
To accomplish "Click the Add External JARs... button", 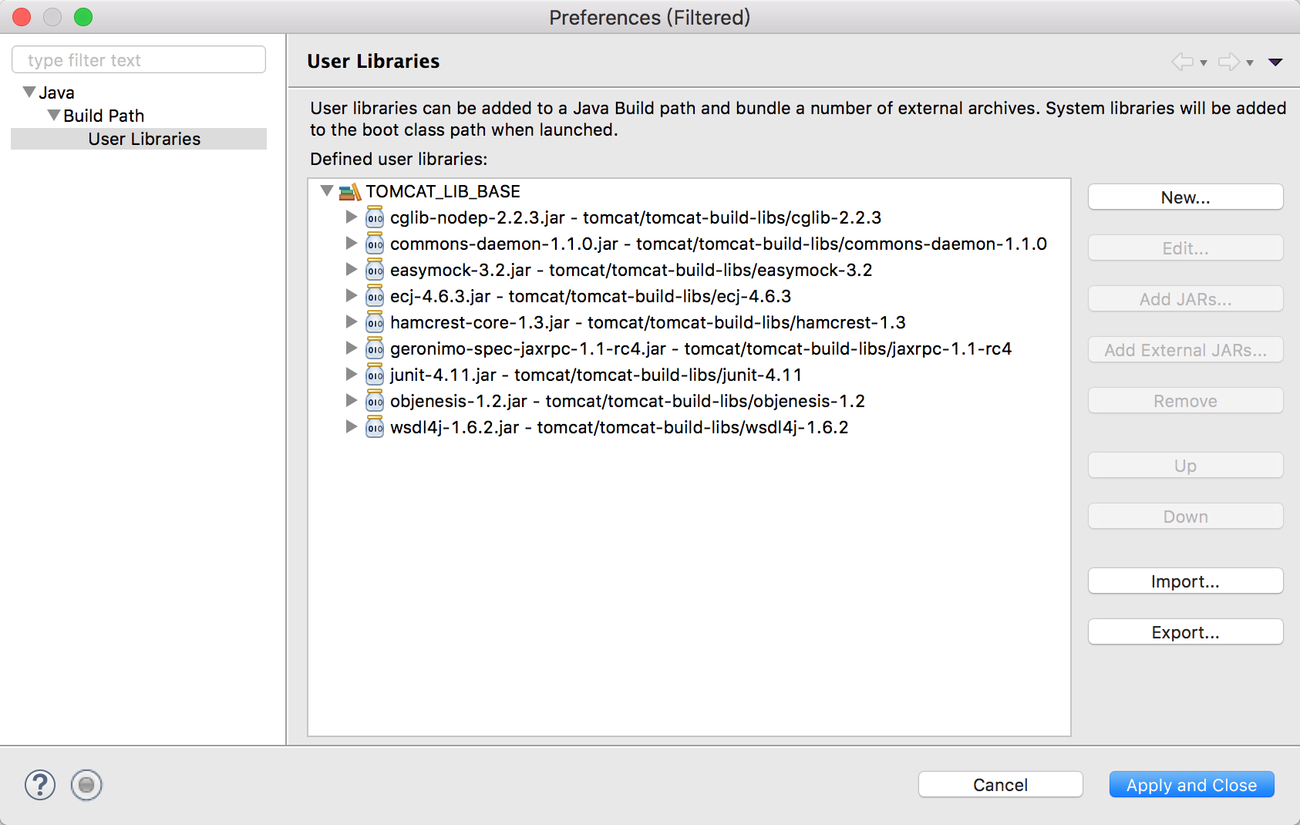I will click(x=1186, y=350).
